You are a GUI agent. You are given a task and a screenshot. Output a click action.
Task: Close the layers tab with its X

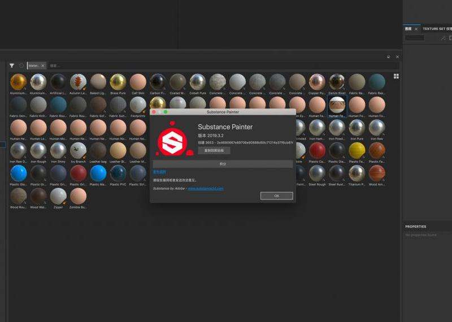pos(416,29)
